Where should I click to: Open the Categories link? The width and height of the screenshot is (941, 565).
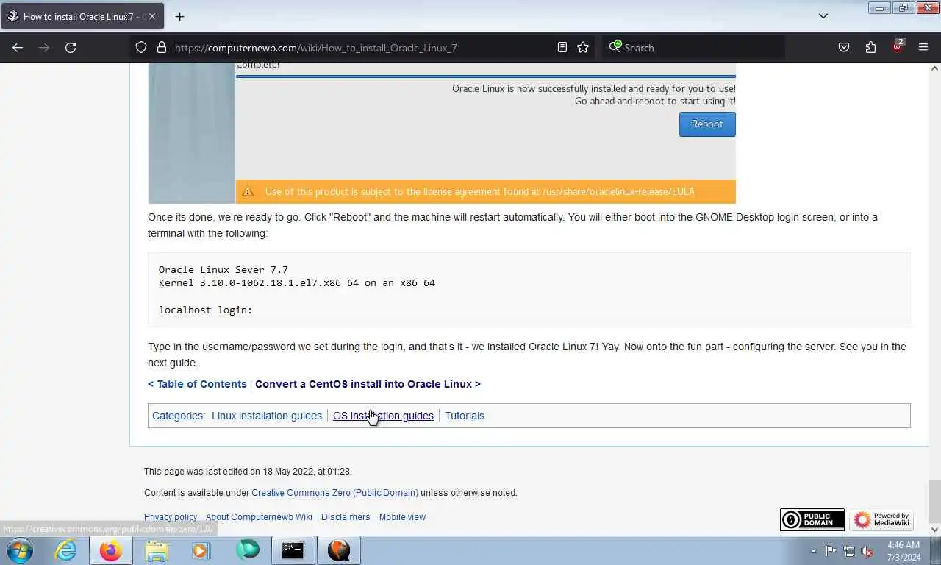(177, 416)
